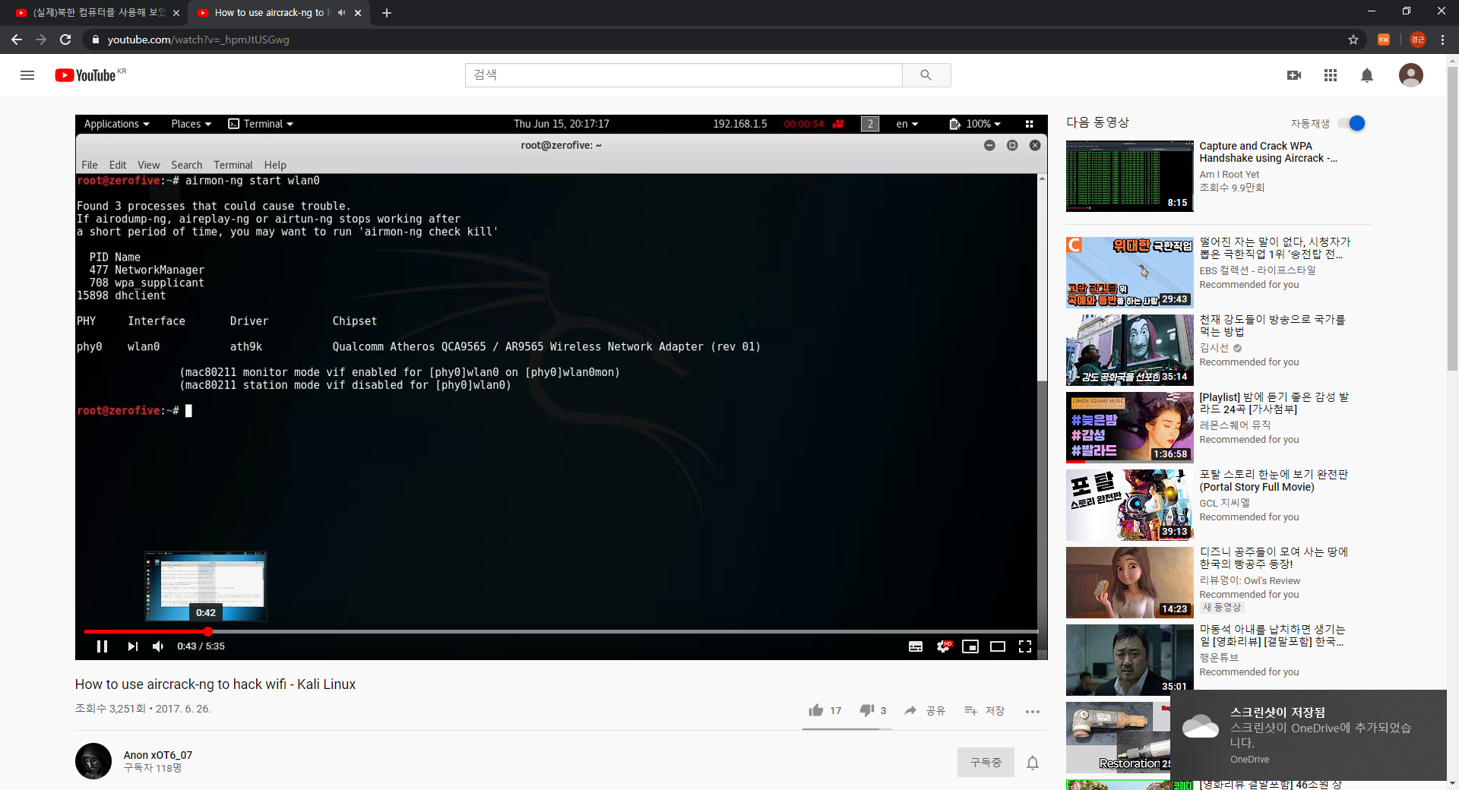Toggle subtitles in the player
Viewport: 1459px width, 790px height.
pyautogui.click(x=916, y=646)
